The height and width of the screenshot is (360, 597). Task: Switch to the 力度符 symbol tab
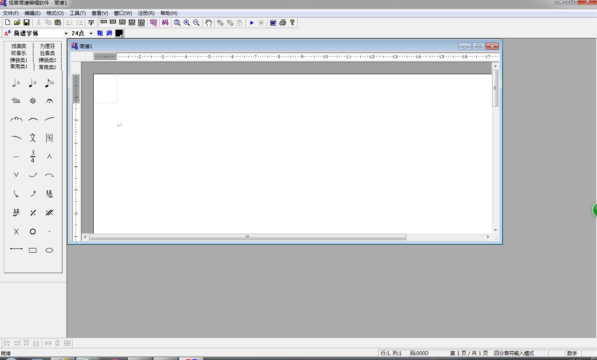coord(47,46)
